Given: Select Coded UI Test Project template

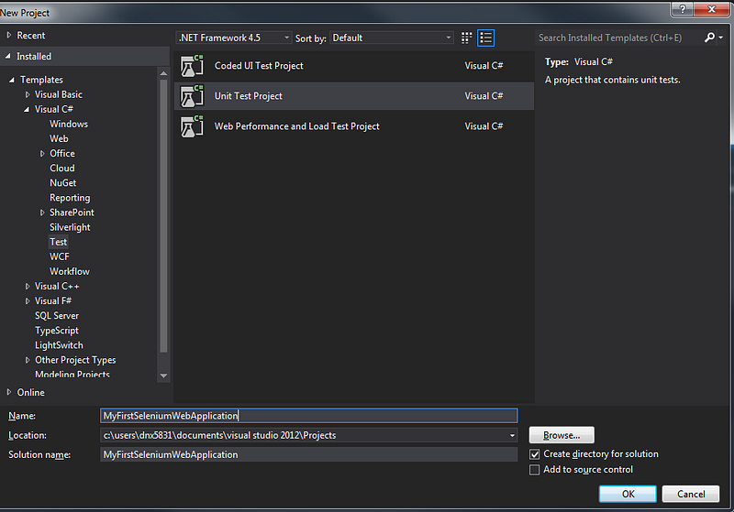Looking at the screenshot, I should [x=354, y=65].
